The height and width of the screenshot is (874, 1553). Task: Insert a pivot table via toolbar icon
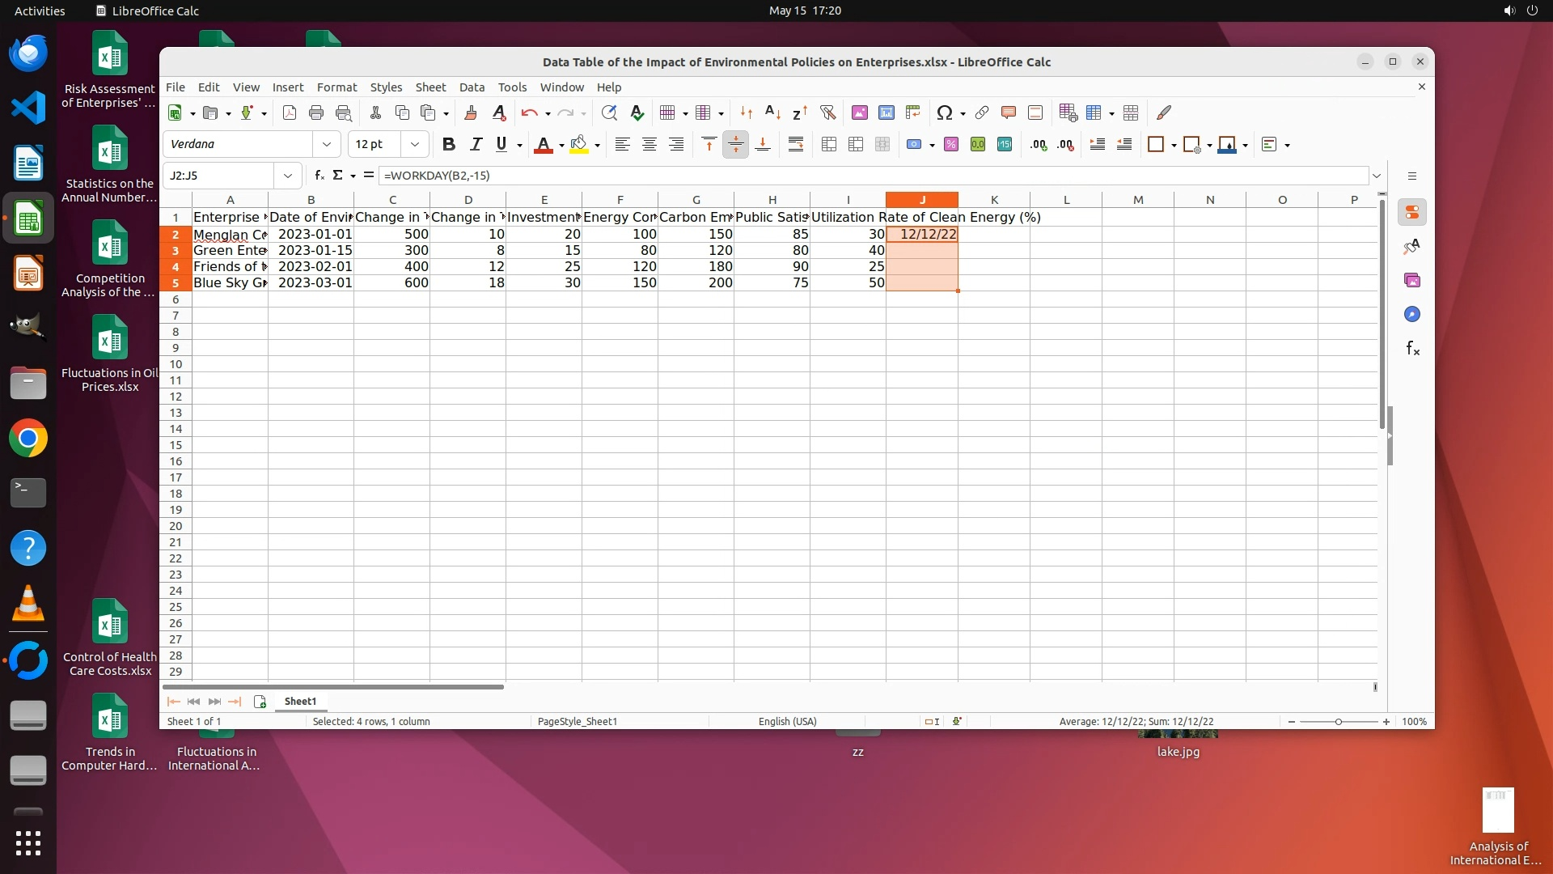tap(913, 112)
